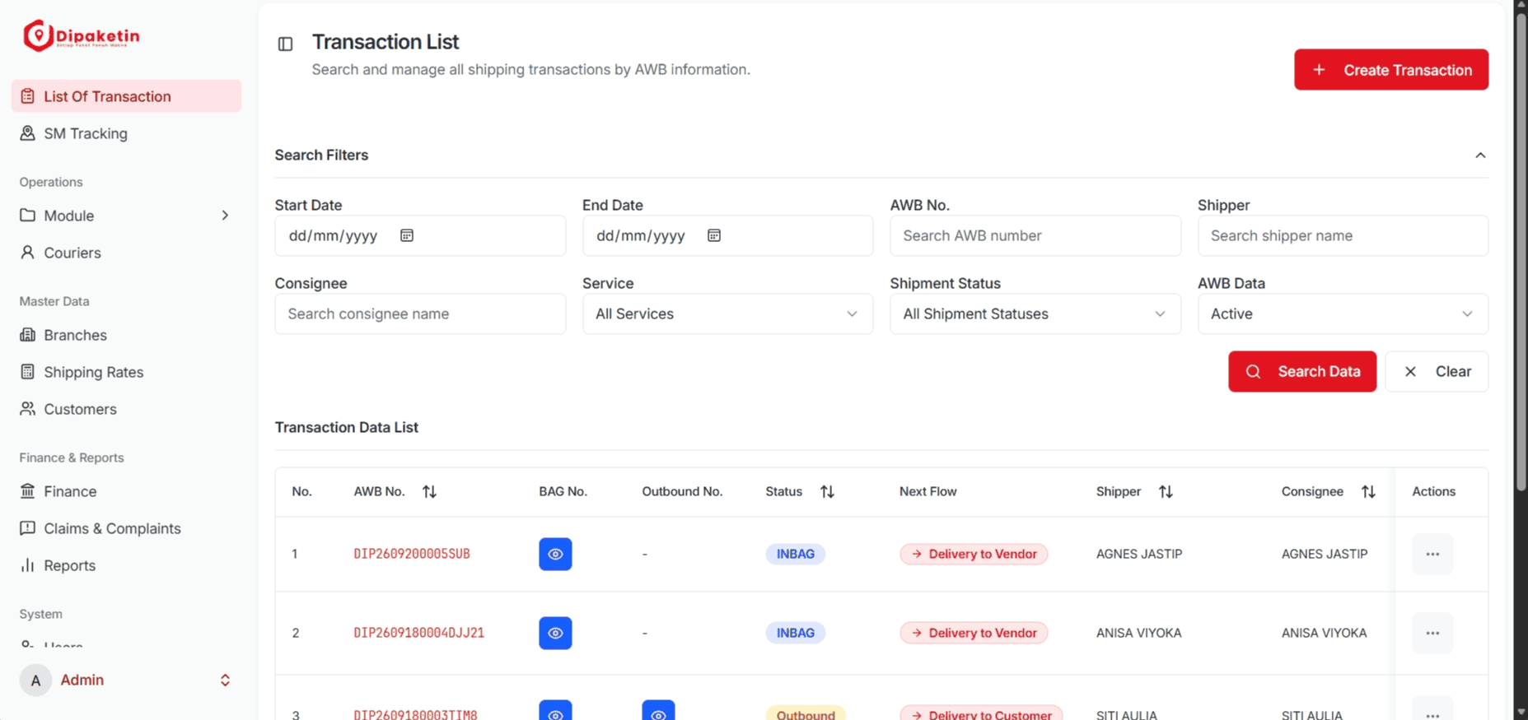The height and width of the screenshot is (720, 1528).
Task: Click the Create Transaction button
Action: [x=1391, y=70]
